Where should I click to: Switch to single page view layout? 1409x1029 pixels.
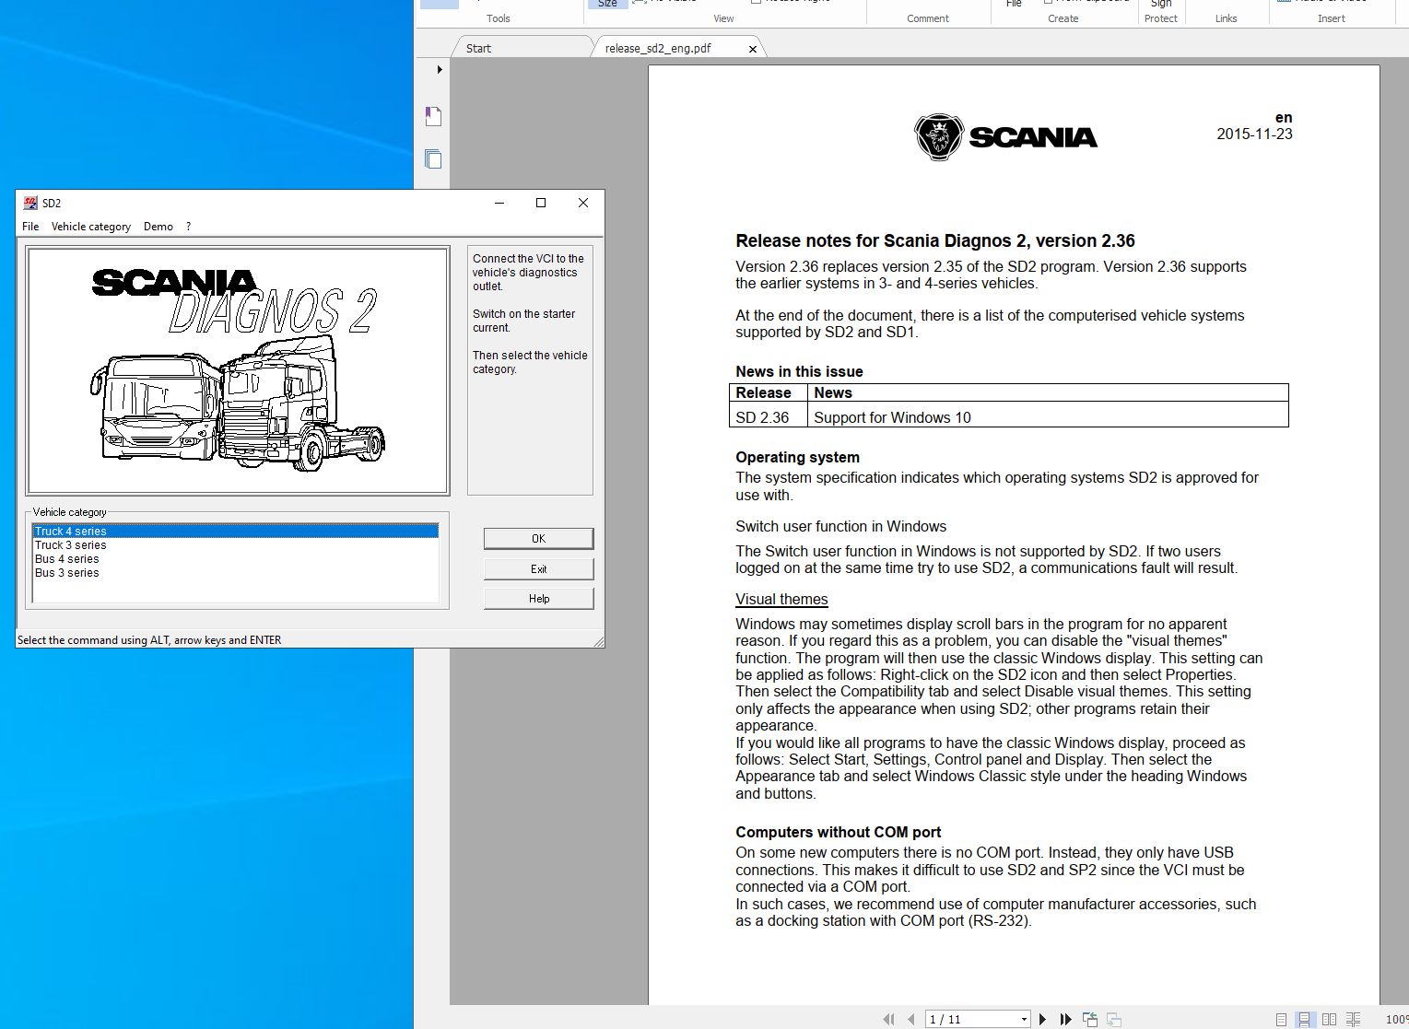coord(1281,1019)
